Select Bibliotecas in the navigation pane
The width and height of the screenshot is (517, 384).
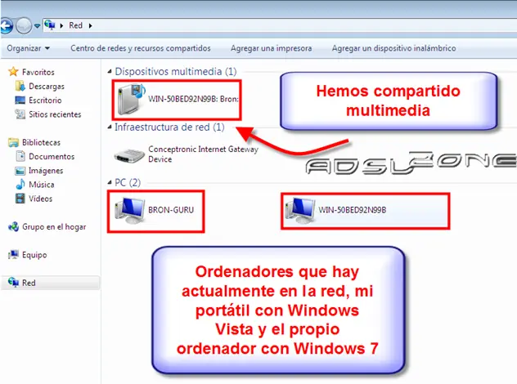[41, 143]
